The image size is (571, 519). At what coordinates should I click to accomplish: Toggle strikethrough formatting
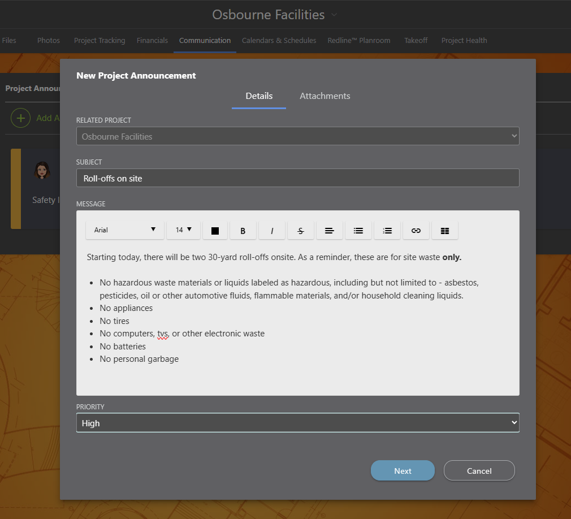[300, 230]
